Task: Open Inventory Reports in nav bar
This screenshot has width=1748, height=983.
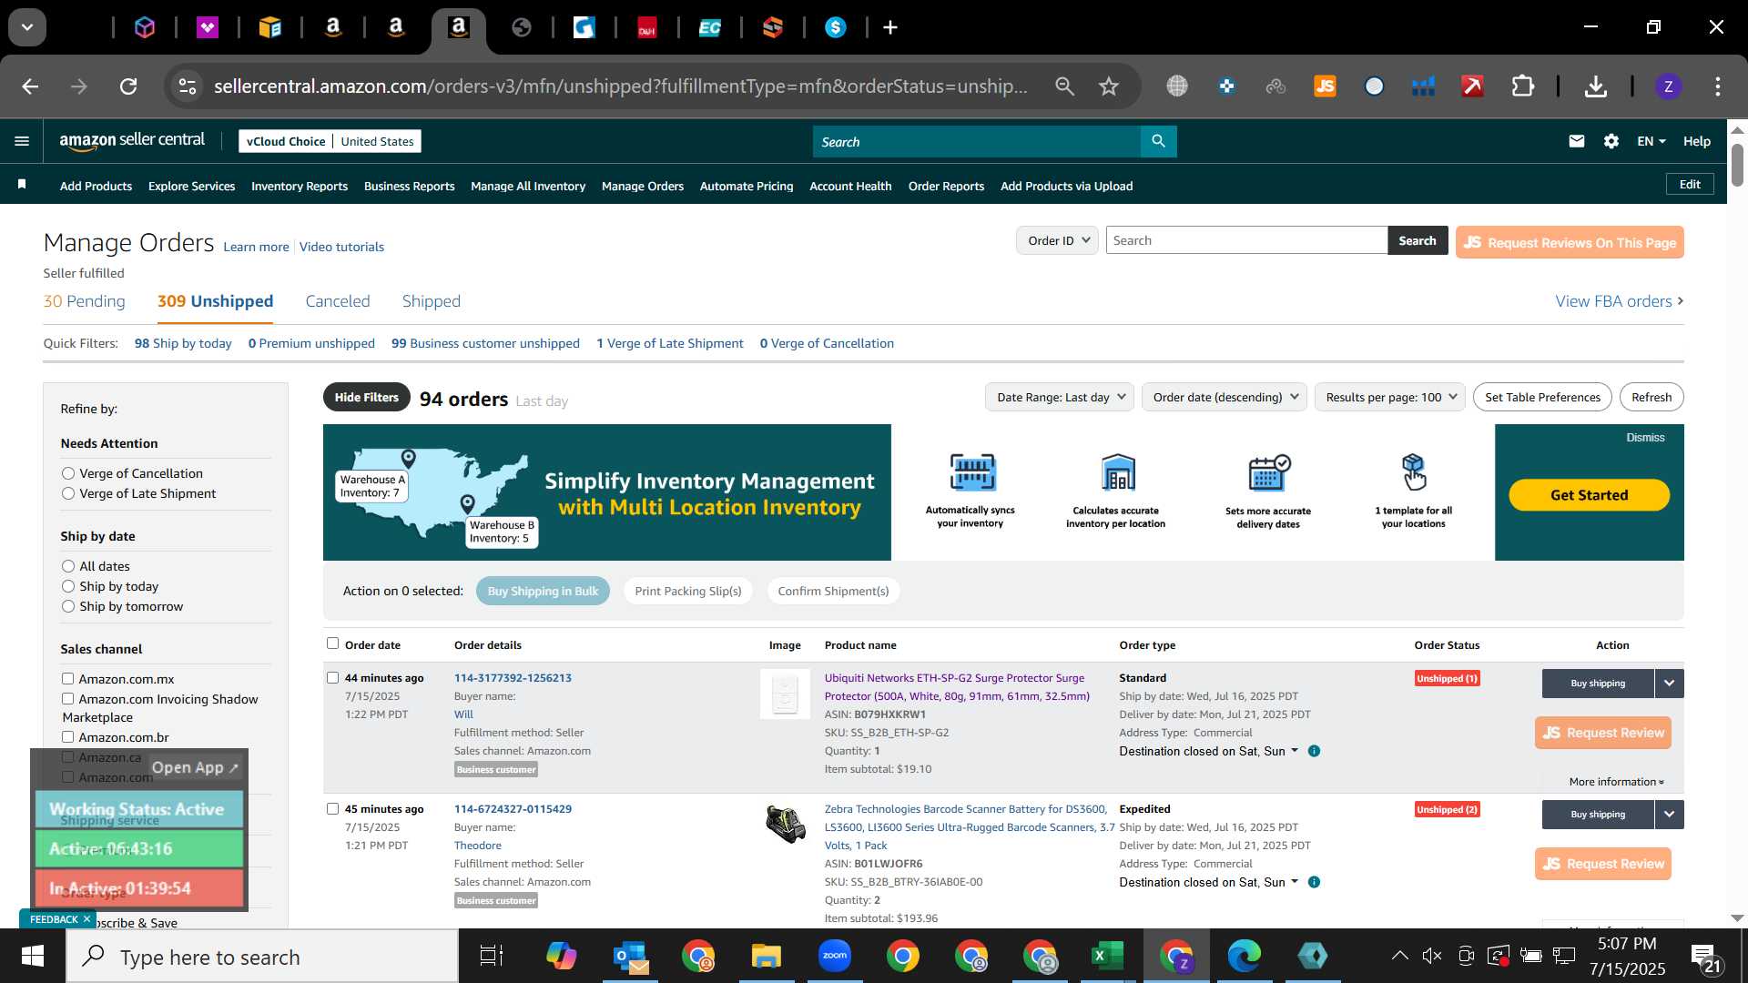Action: point(300,186)
